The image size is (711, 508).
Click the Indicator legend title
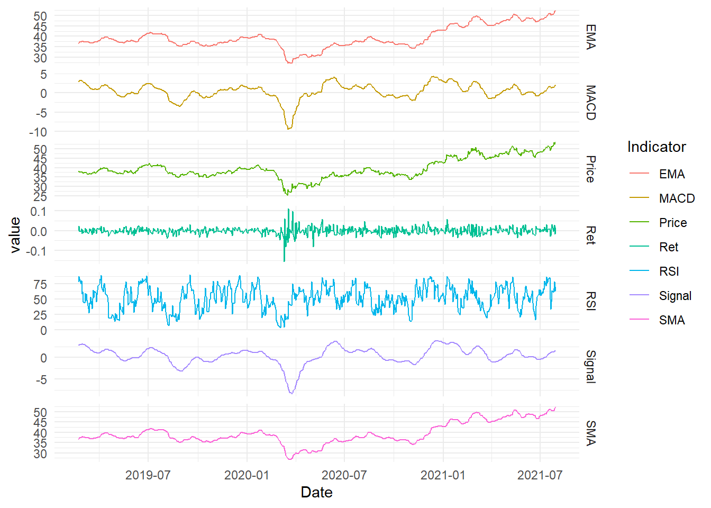657,147
